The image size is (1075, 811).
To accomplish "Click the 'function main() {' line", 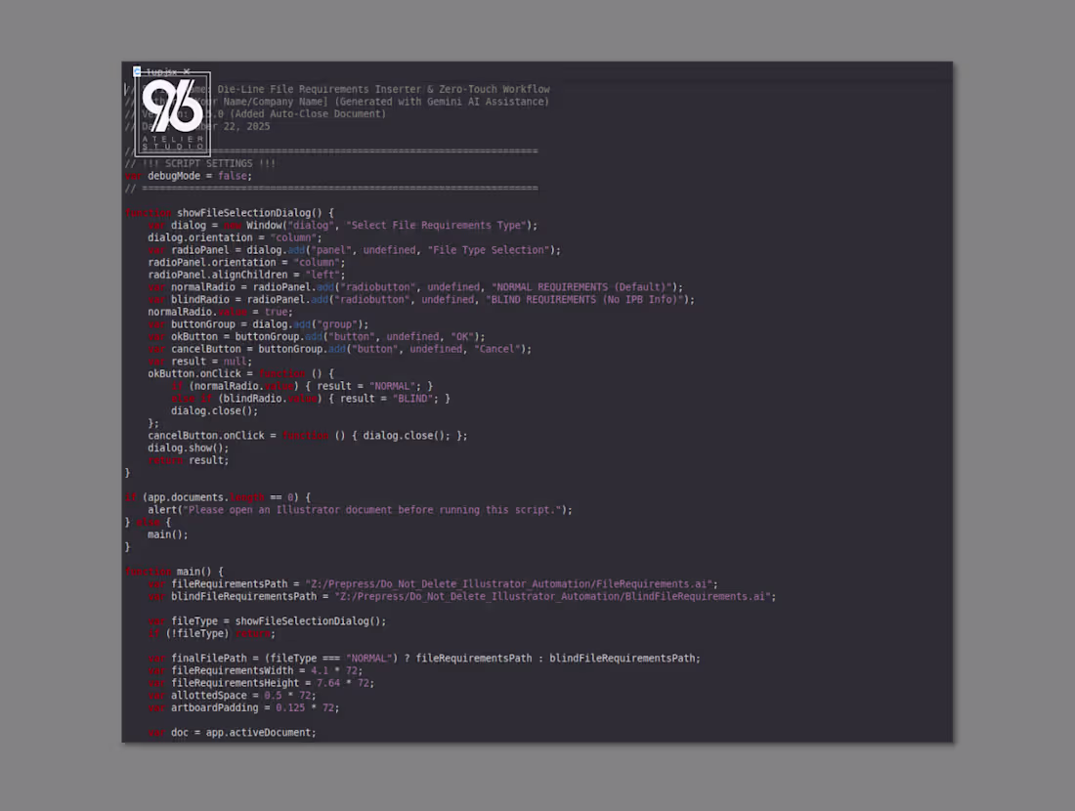I will tap(174, 572).
